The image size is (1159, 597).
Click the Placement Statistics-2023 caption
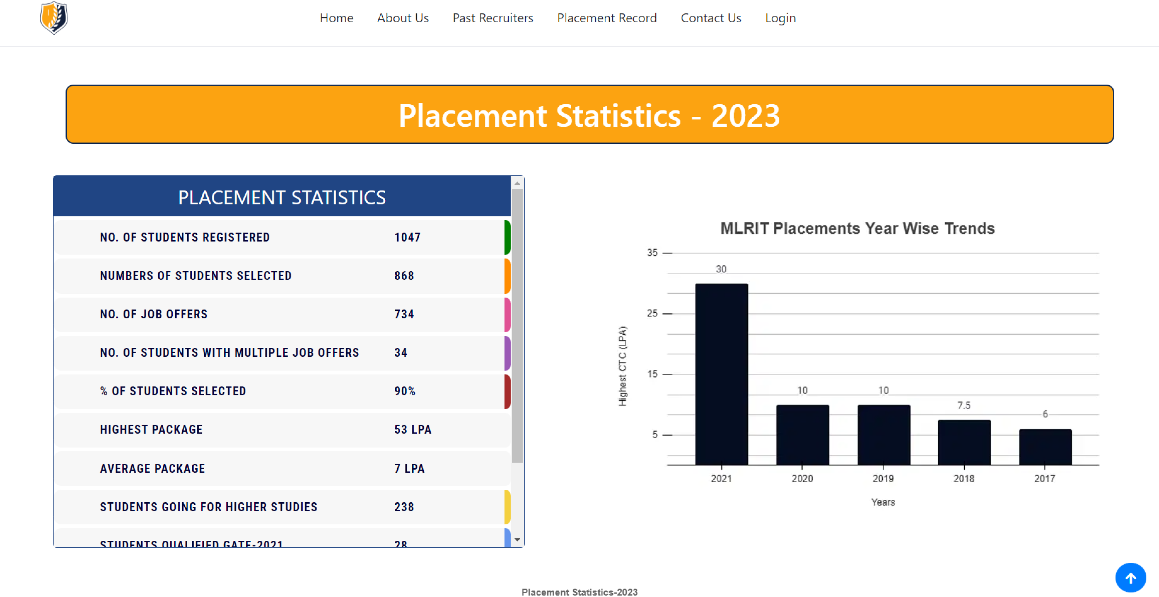(x=579, y=592)
